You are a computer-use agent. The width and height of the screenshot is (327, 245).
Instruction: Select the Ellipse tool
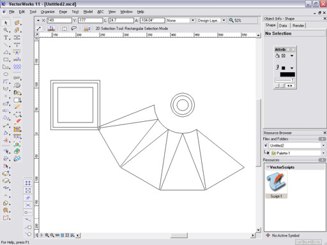click(x=6, y=74)
